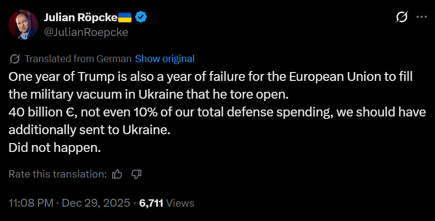The height and width of the screenshot is (221, 435).
Task: Click the Julian Röpcke display name
Action: pyautogui.click(x=81, y=17)
